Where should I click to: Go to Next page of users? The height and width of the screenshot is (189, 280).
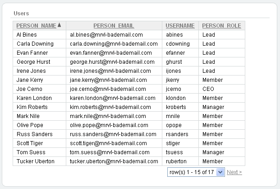tap(234, 172)
